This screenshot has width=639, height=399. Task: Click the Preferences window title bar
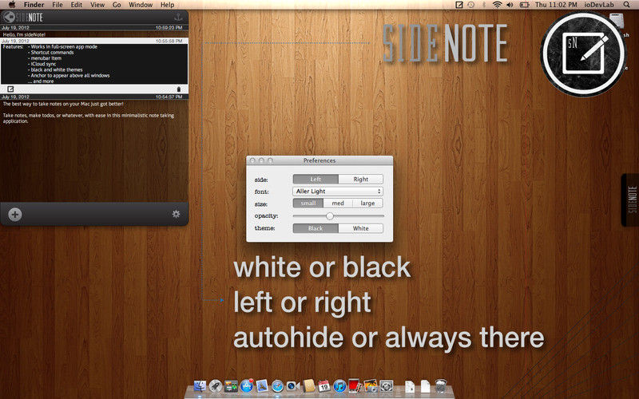pos(319,160)
